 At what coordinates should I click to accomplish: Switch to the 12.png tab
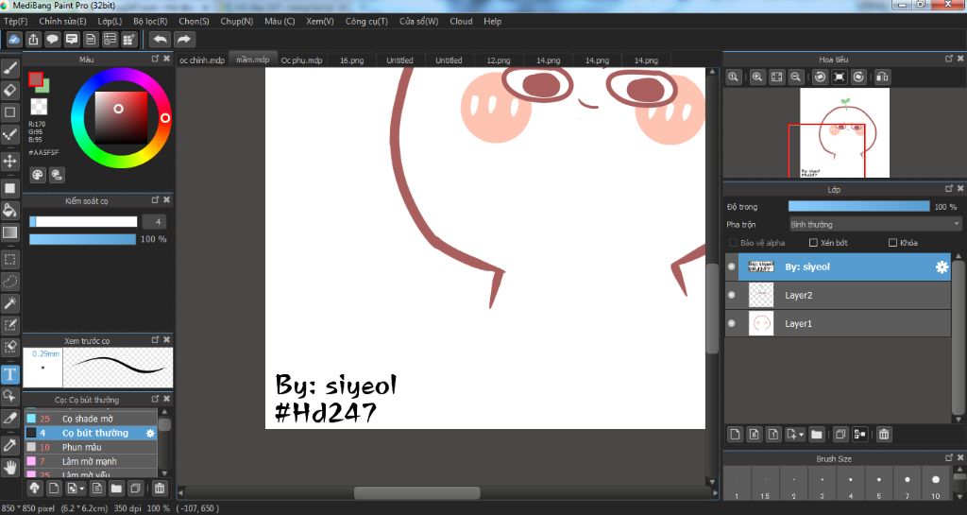(499, 60)
